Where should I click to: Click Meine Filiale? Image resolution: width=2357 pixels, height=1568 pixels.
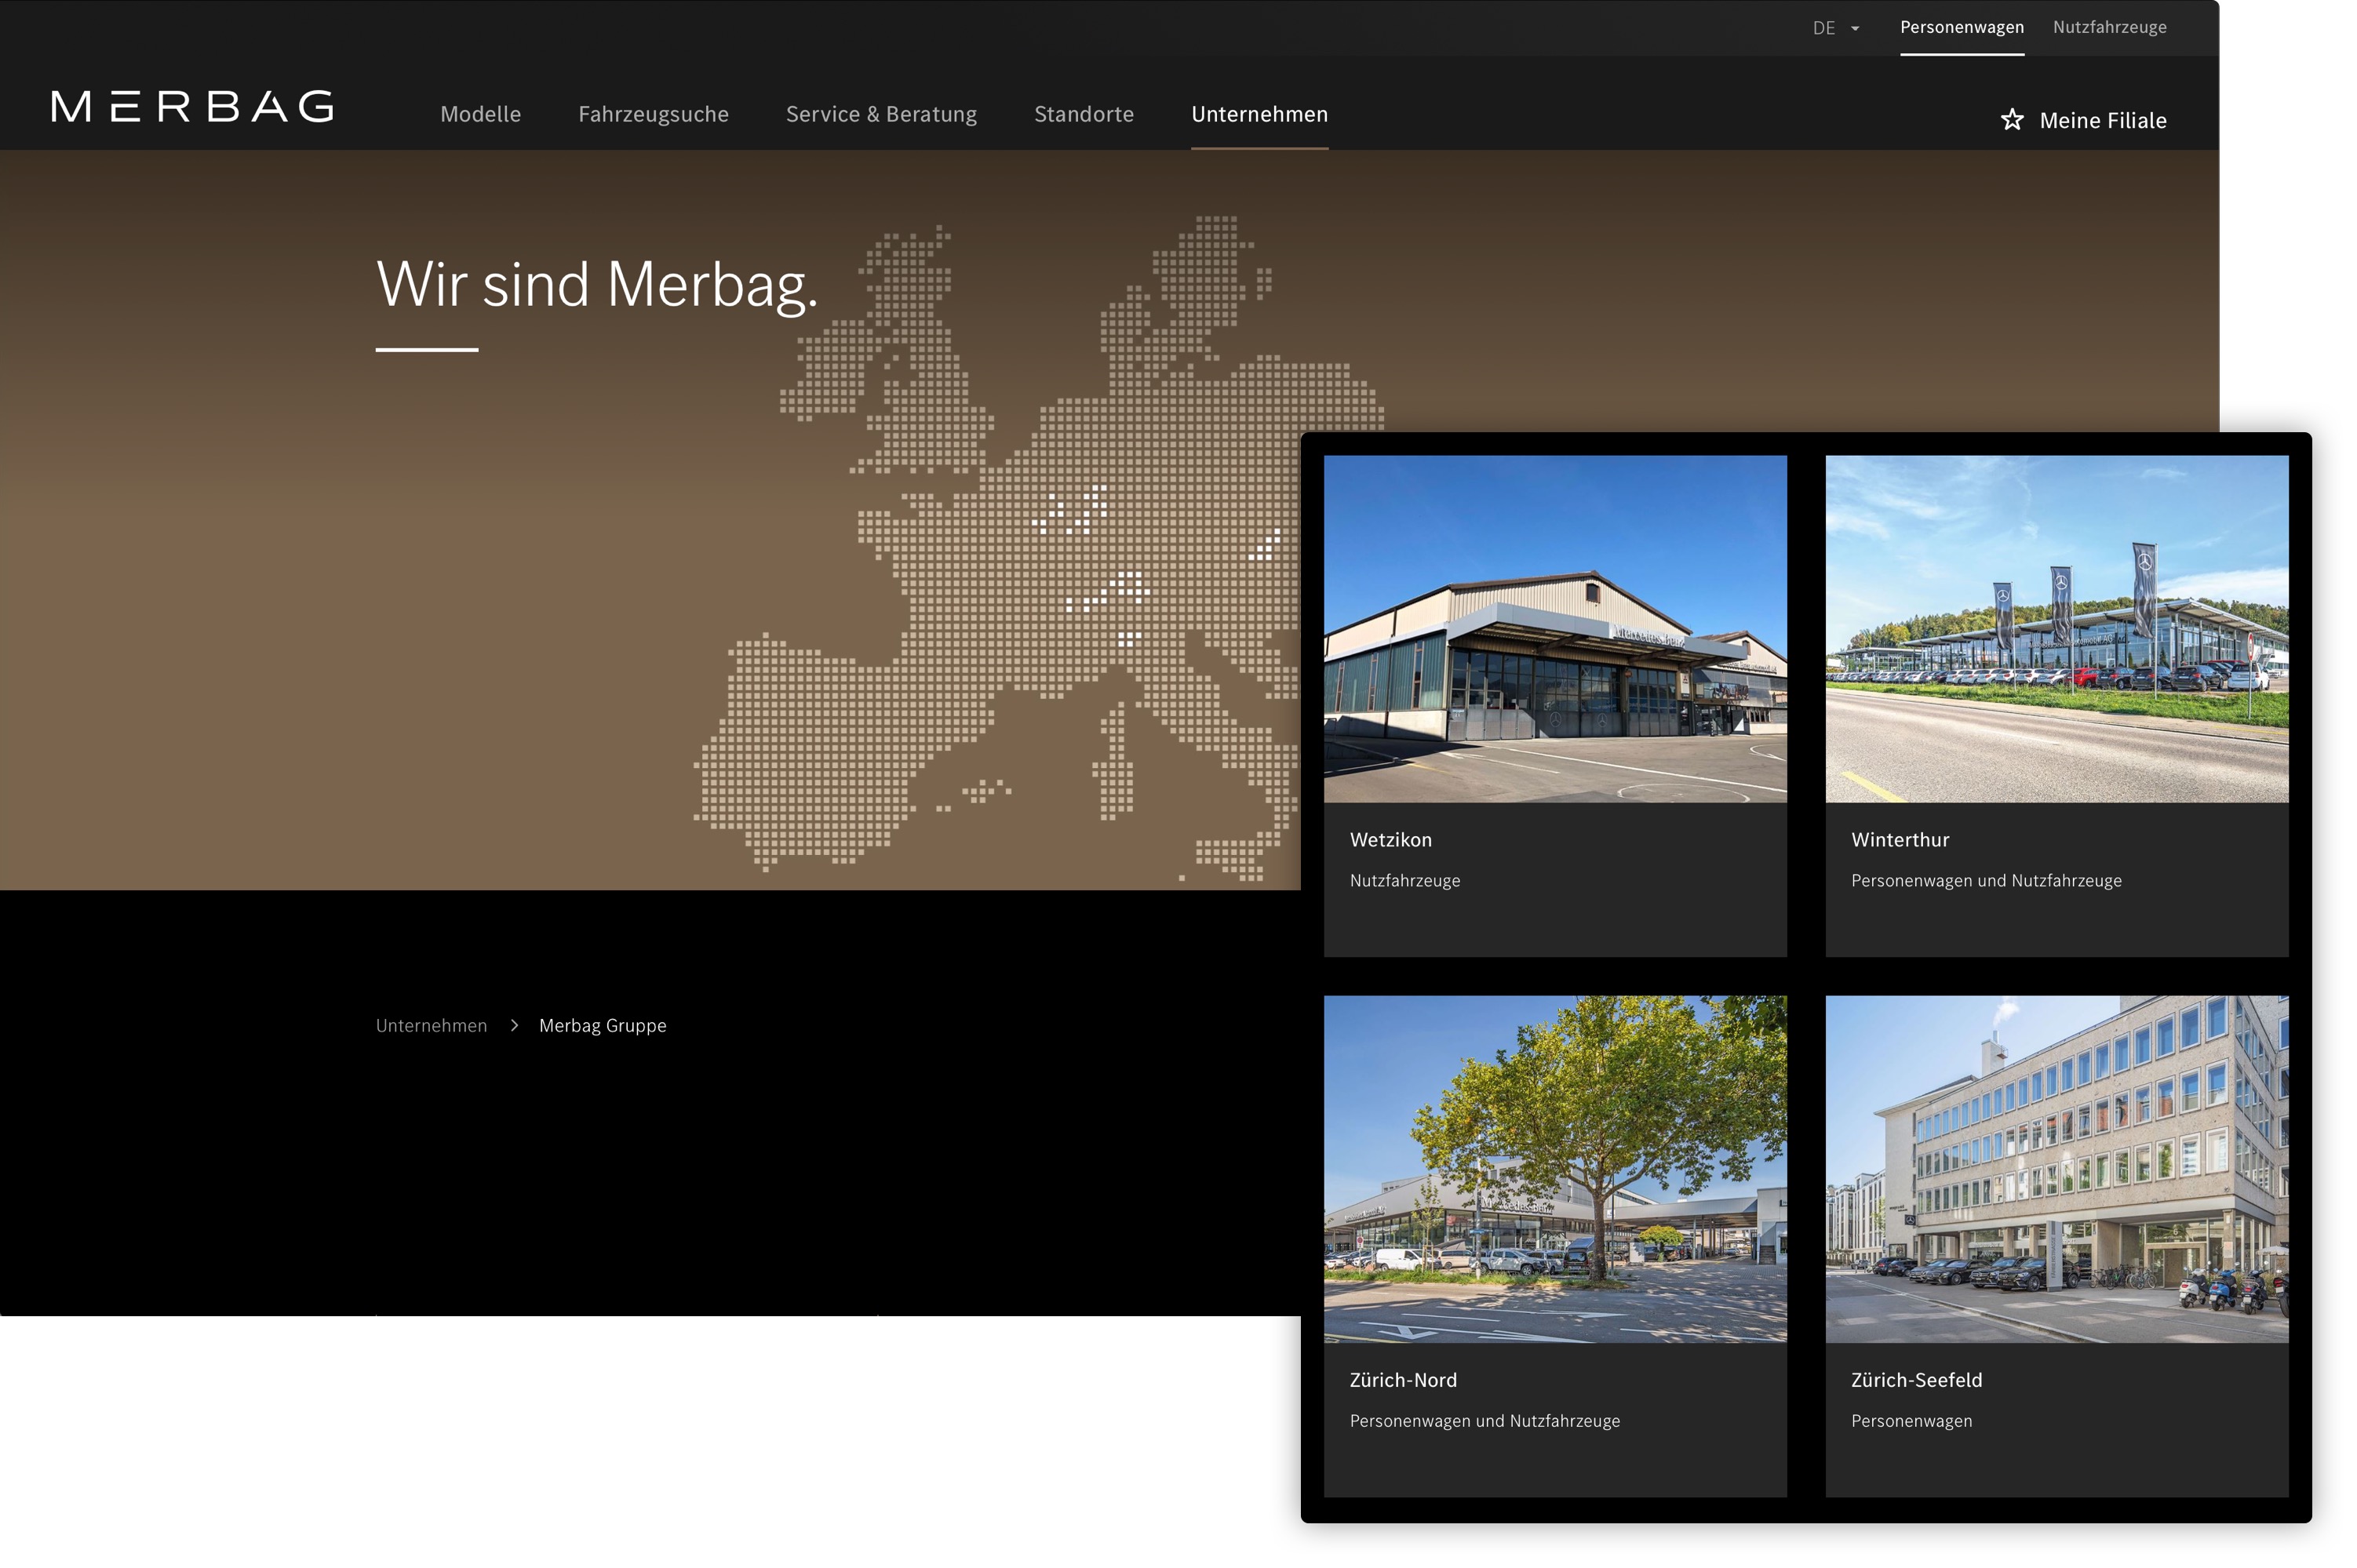(2103, 120)
